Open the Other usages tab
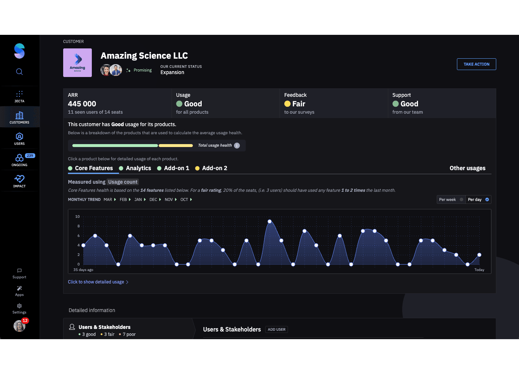This screenshot has width=519, height=374. tap(467, 168)
